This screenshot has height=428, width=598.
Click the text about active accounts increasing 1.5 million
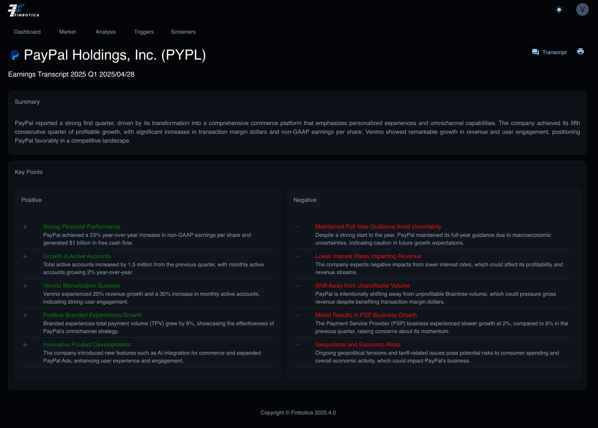point(153,269)
